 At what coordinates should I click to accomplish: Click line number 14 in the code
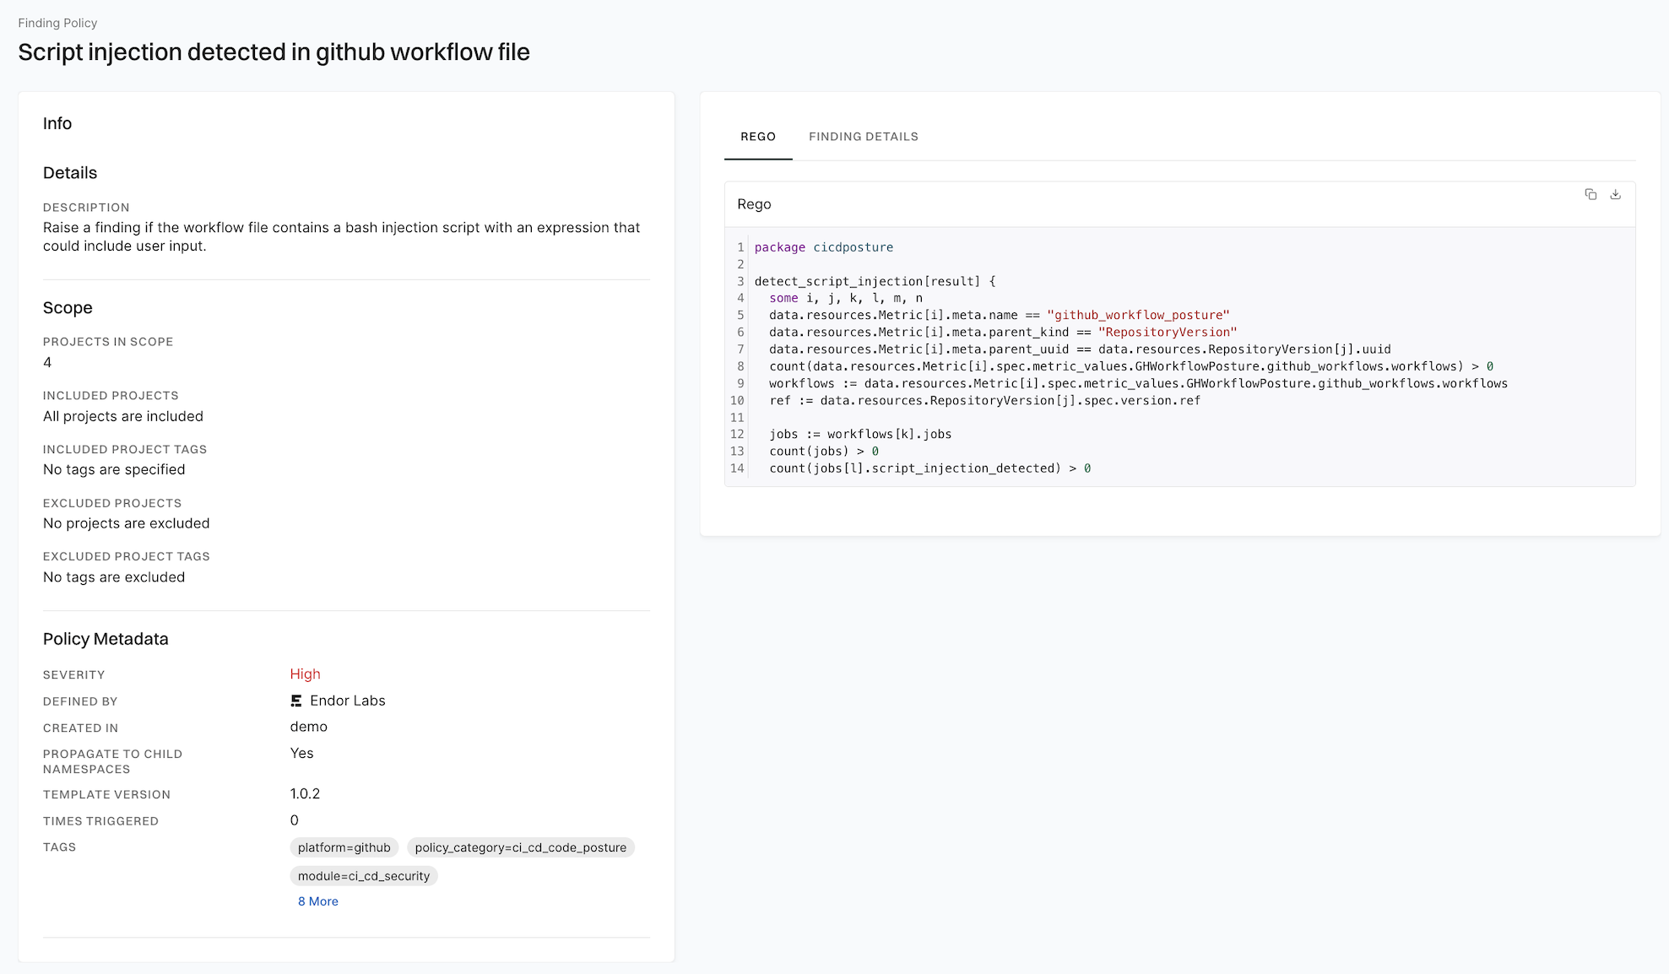point(736,468)
